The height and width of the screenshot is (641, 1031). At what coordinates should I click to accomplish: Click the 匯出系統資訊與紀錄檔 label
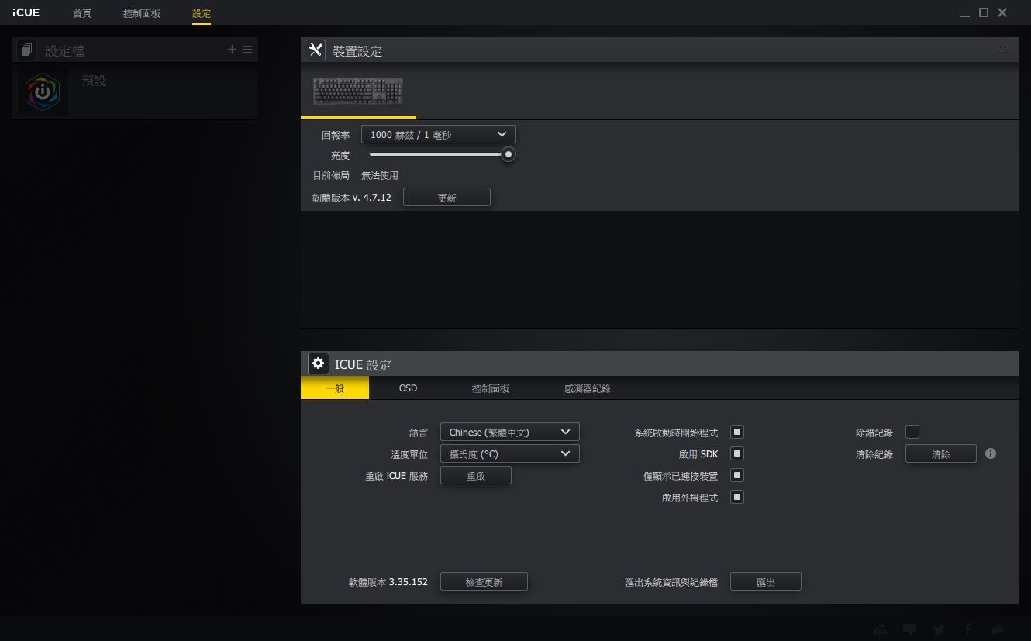tap(671, 582)
